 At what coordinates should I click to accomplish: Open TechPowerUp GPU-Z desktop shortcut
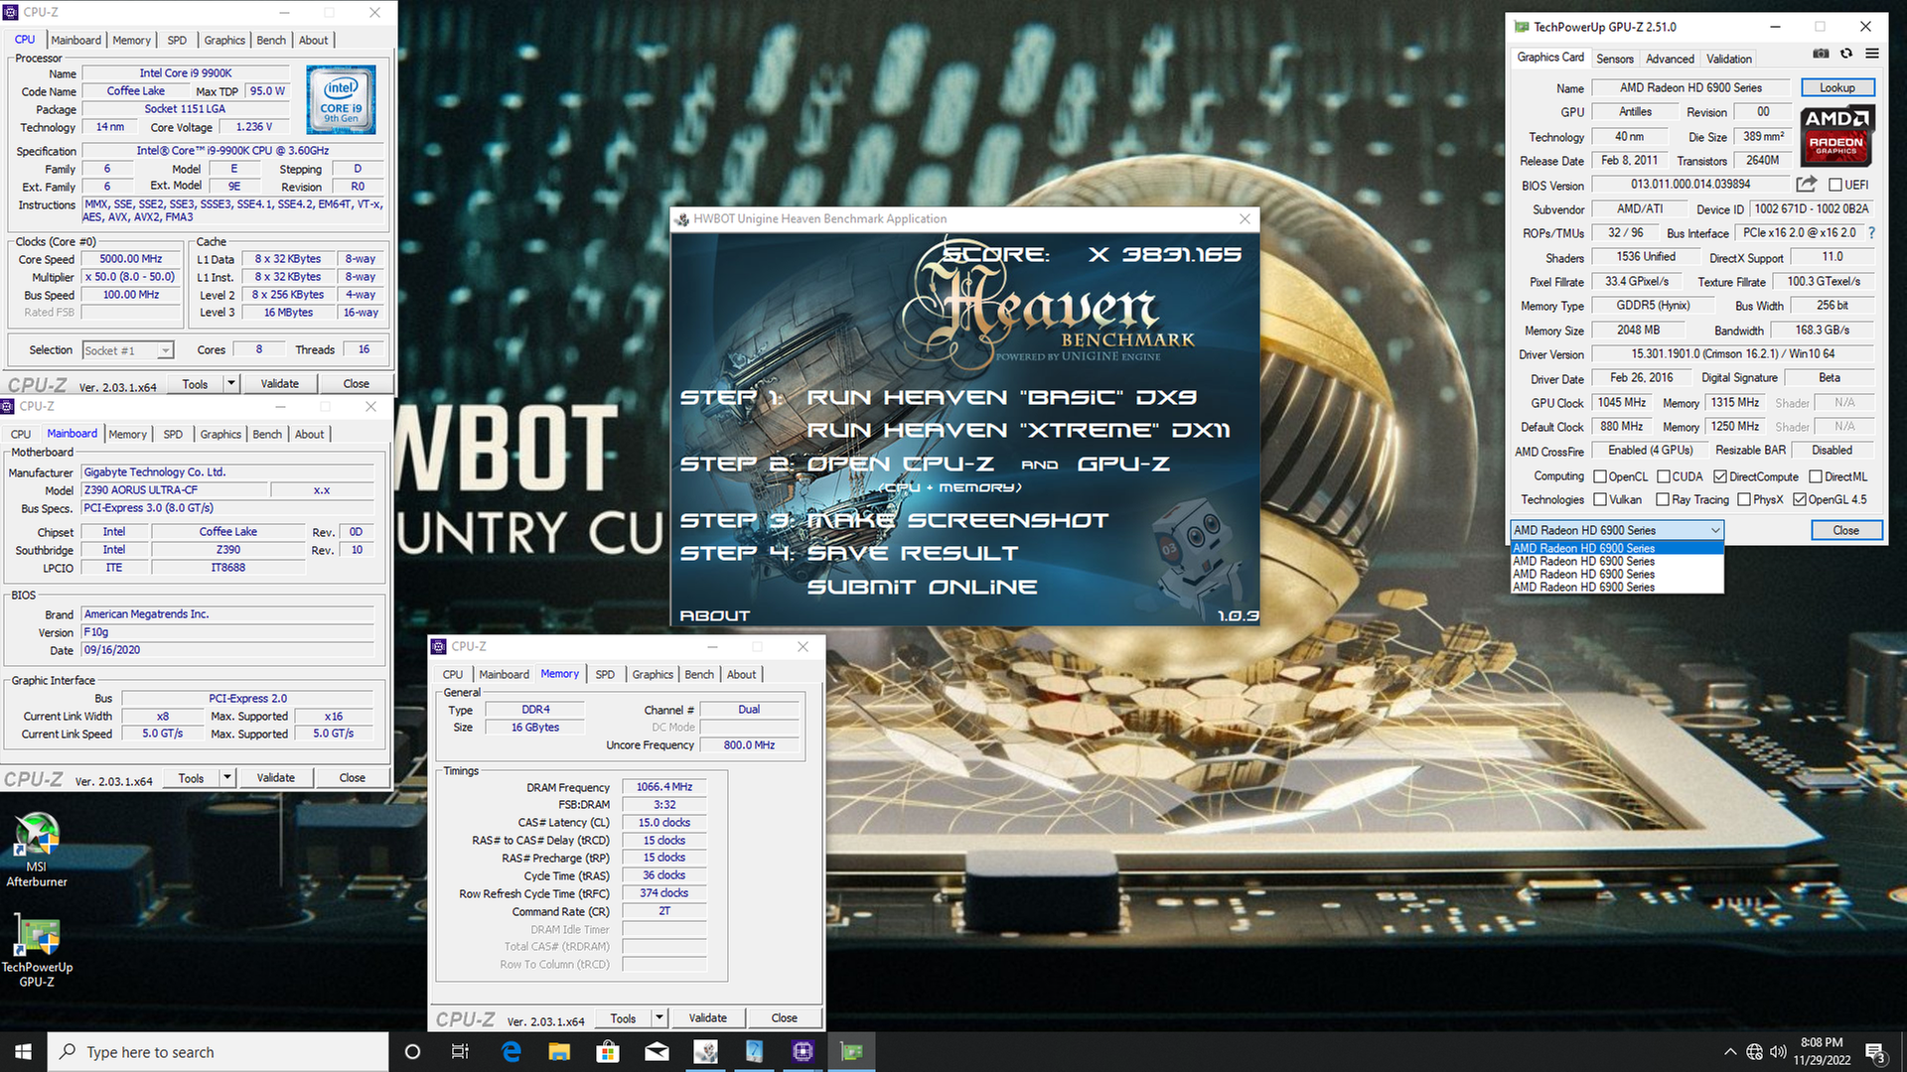coord(37,950)
